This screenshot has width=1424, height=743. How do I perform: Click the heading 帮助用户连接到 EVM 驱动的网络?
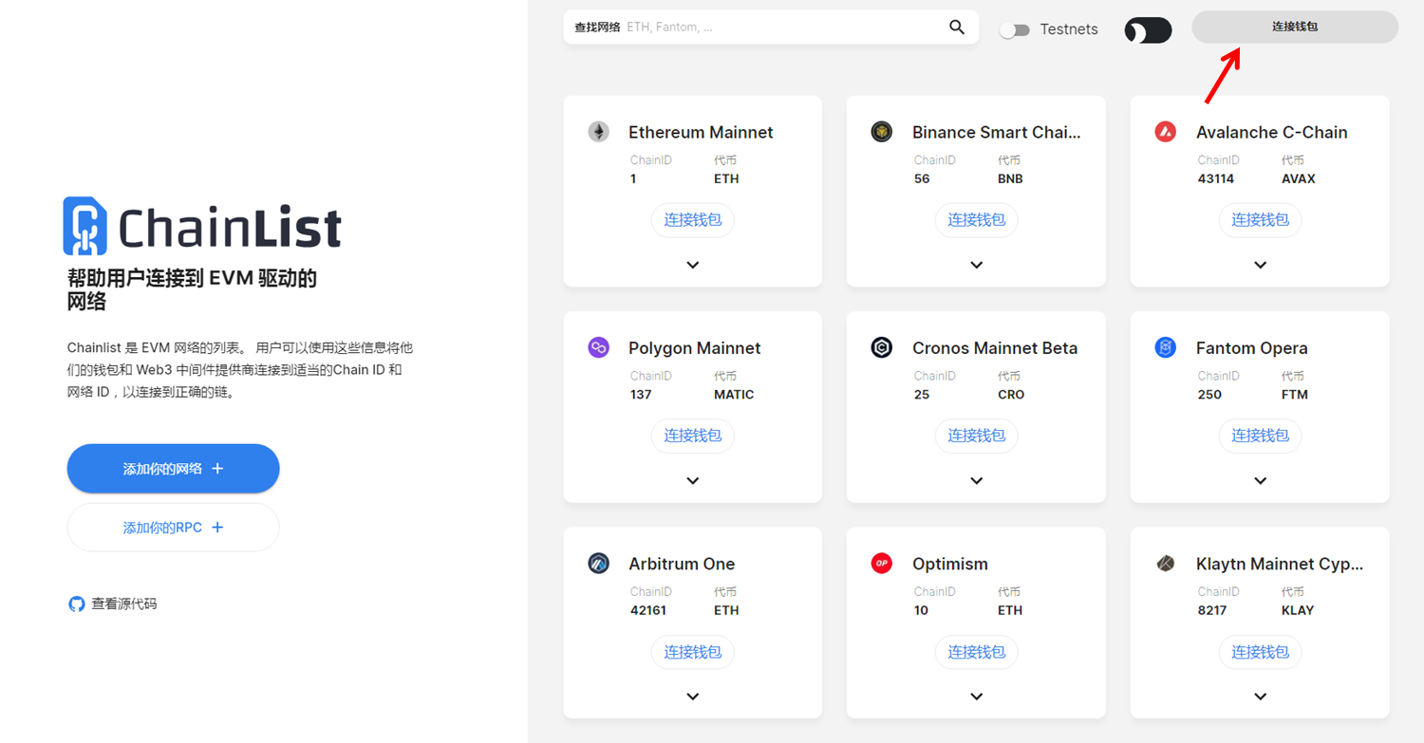192,289
